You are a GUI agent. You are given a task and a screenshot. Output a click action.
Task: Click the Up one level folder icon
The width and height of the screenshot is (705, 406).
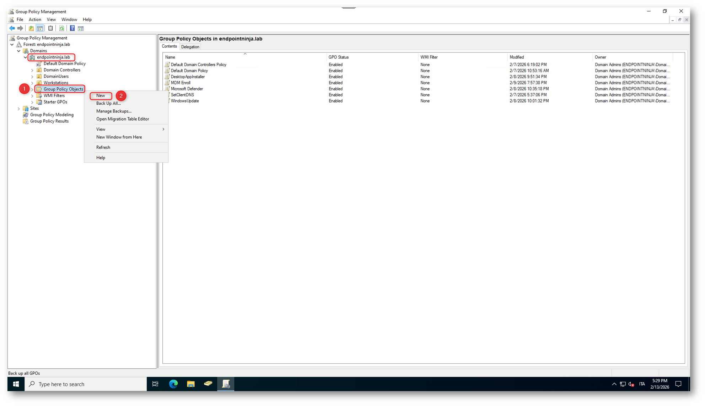(31, 28)
